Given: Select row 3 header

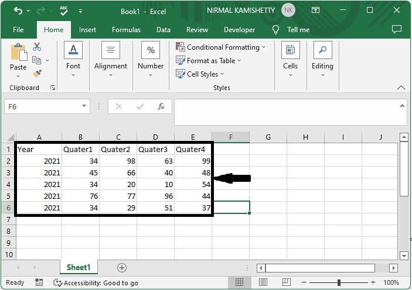Looking at the screenshot, I should pyautogui.click(x=8, y=173).
